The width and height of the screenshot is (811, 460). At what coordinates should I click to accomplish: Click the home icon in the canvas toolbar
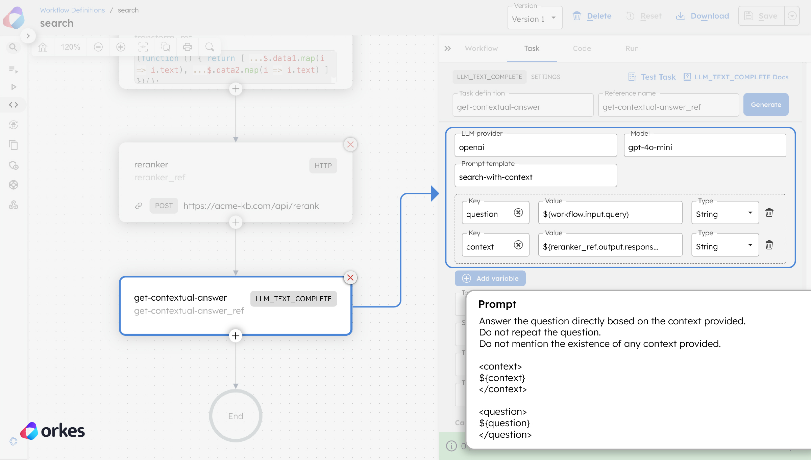[43, 47]
